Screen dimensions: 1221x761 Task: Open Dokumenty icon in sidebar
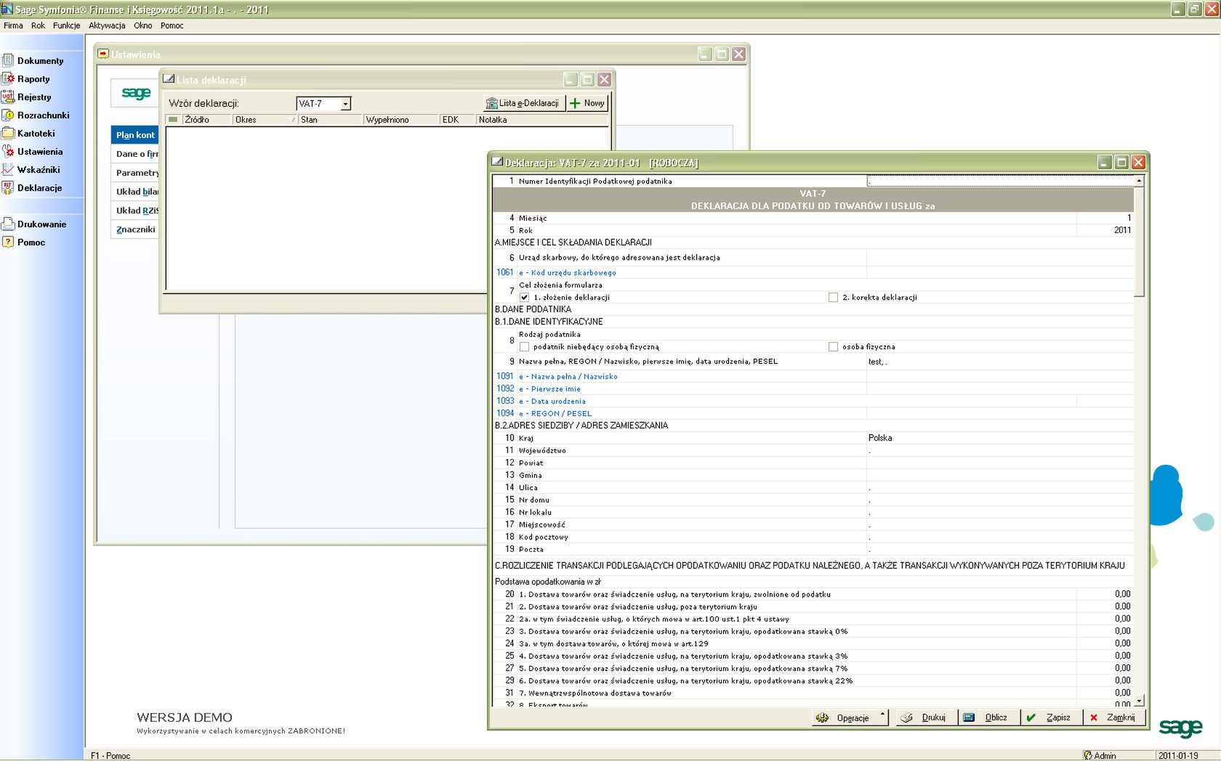8,60
